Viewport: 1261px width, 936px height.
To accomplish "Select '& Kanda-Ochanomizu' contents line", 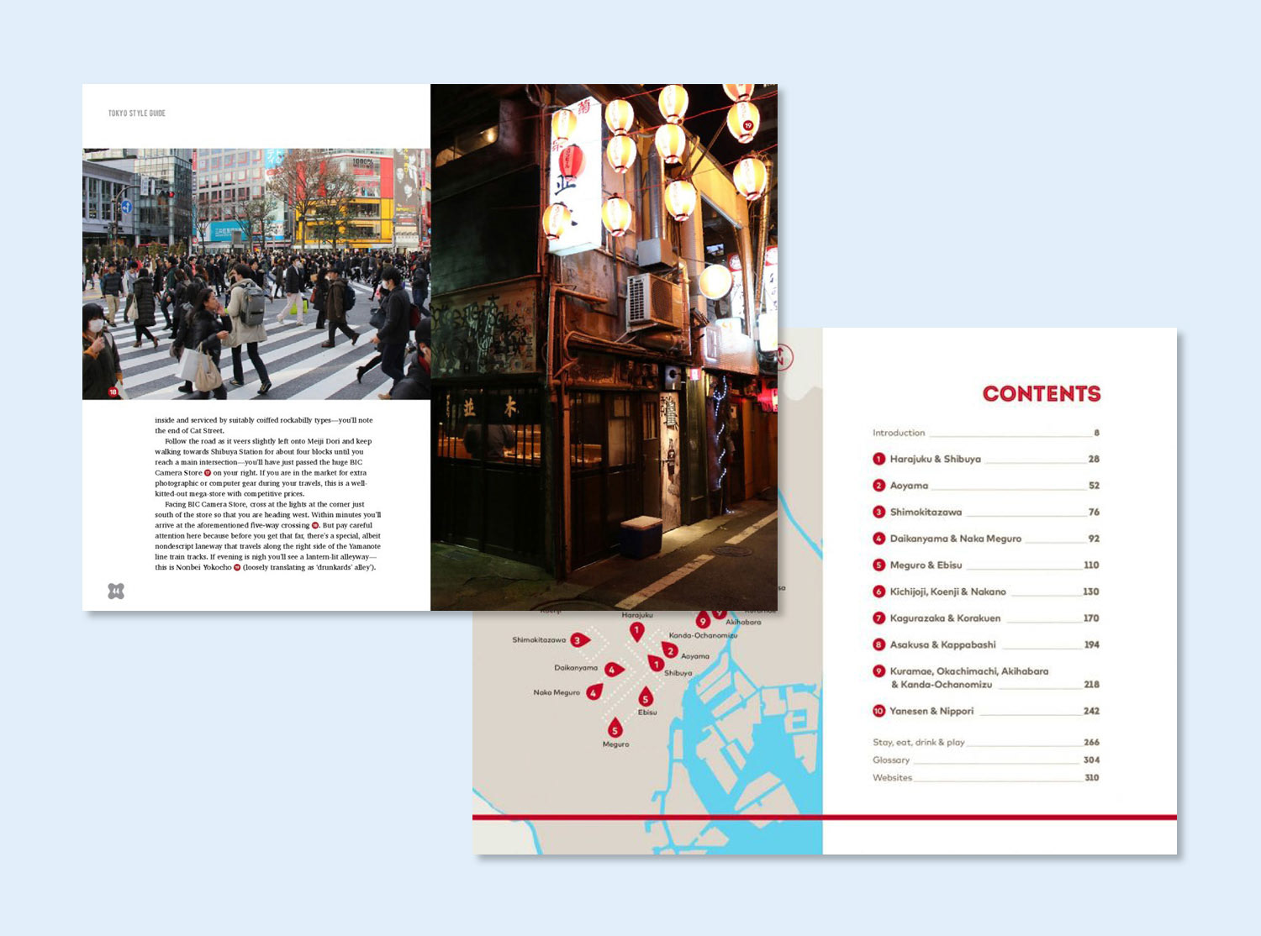I will pos(942,685).
